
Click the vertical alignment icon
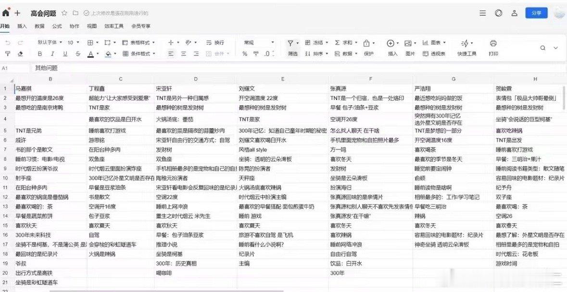click(171, 43)
